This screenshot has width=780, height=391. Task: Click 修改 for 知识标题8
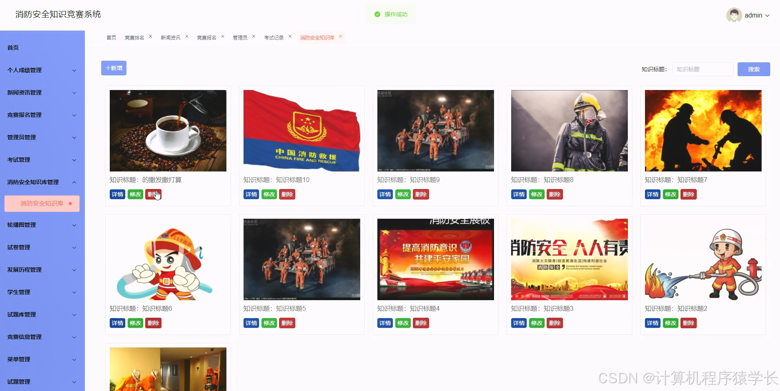[537, 194]
